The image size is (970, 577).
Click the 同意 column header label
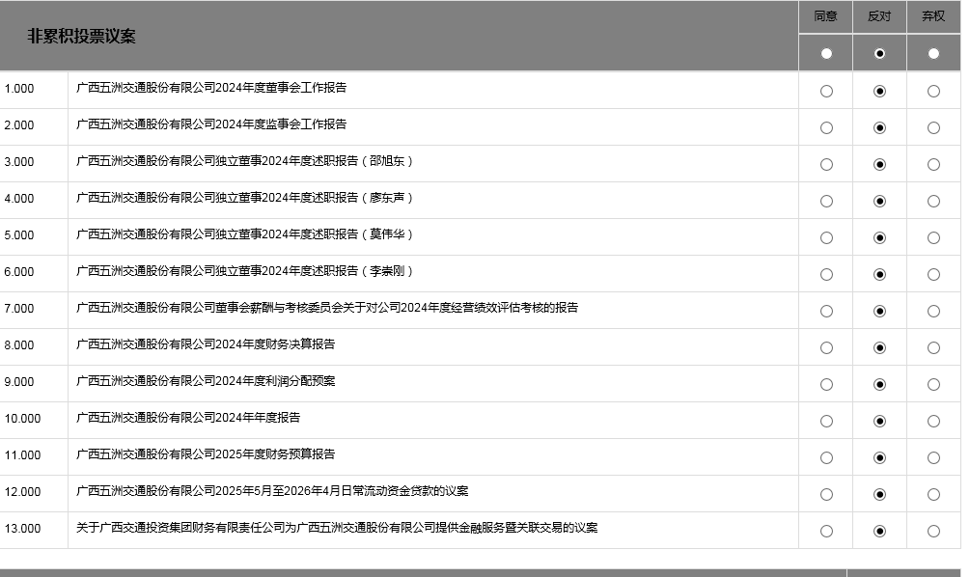click(x=826, y=16)
